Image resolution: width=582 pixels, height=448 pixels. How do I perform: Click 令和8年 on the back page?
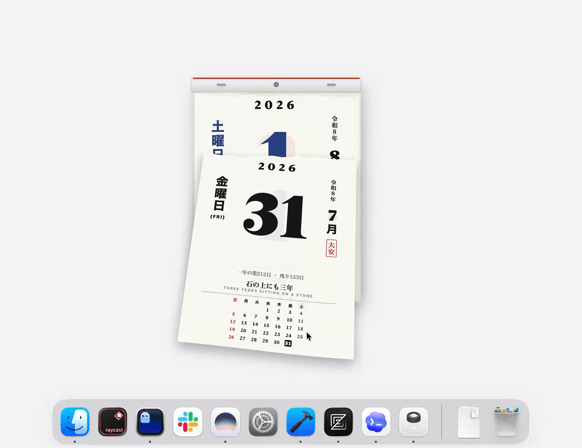334,128
